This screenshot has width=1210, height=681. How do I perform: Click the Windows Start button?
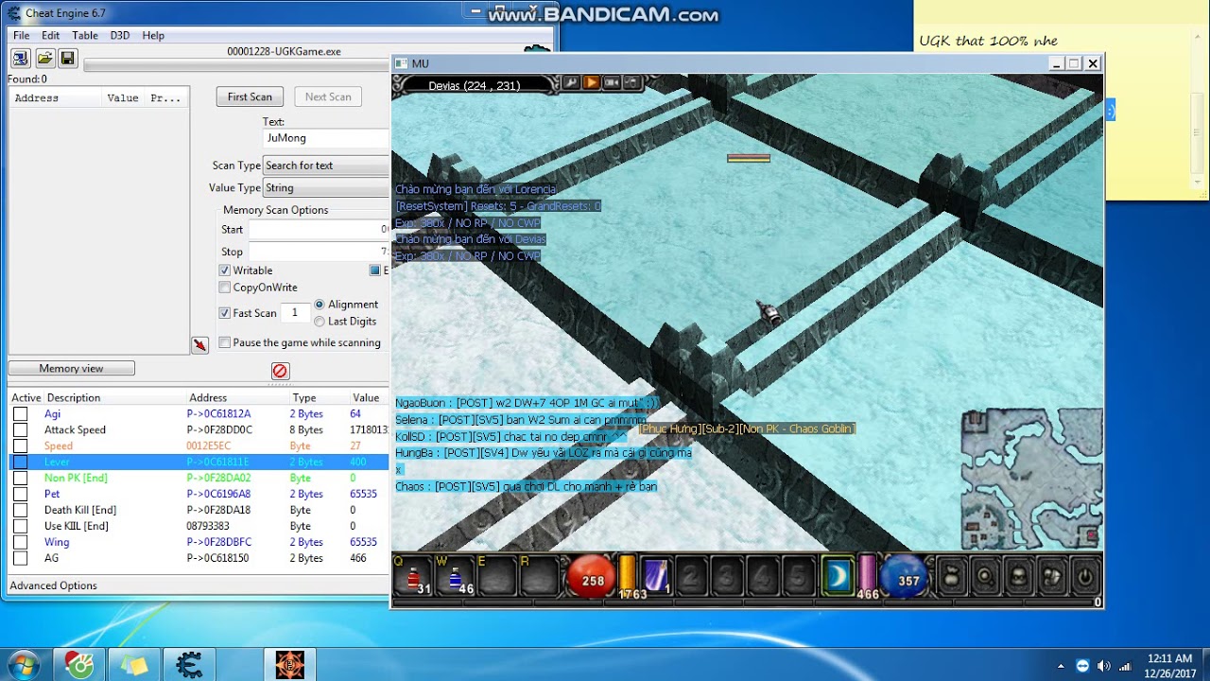pos(23,665)
